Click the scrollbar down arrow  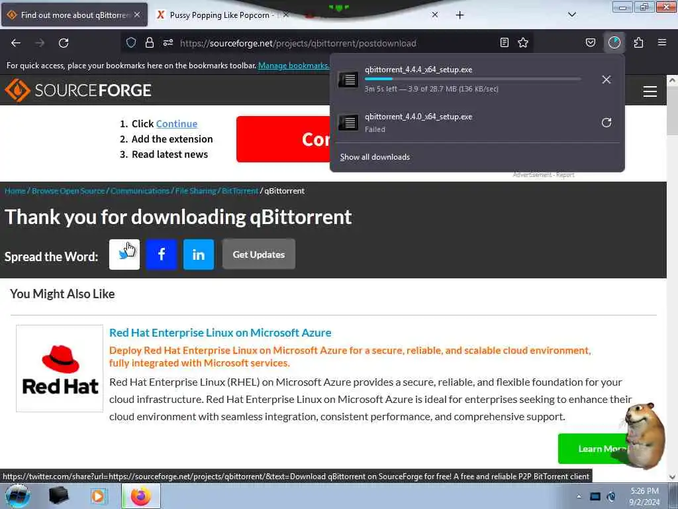point(672,477)
